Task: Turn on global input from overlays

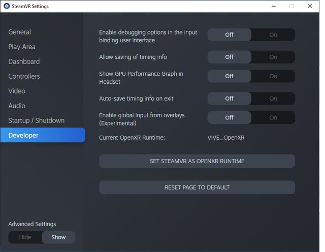Action: 273,117
